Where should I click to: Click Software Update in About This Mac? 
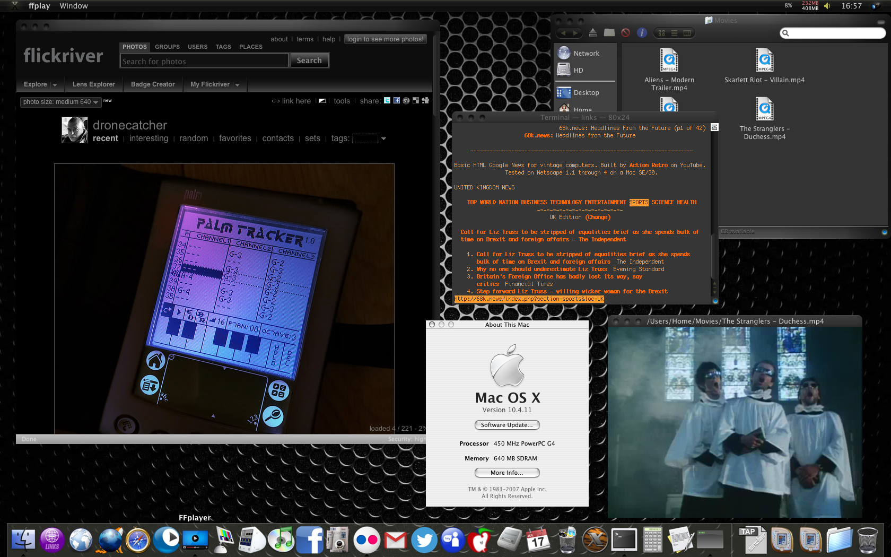click(506, 425)
